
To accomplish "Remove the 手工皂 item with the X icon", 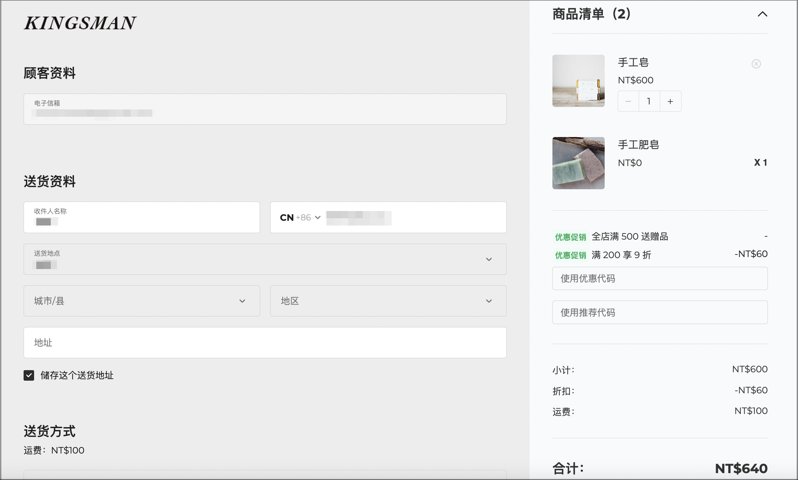I will click(x=756, y=64).
